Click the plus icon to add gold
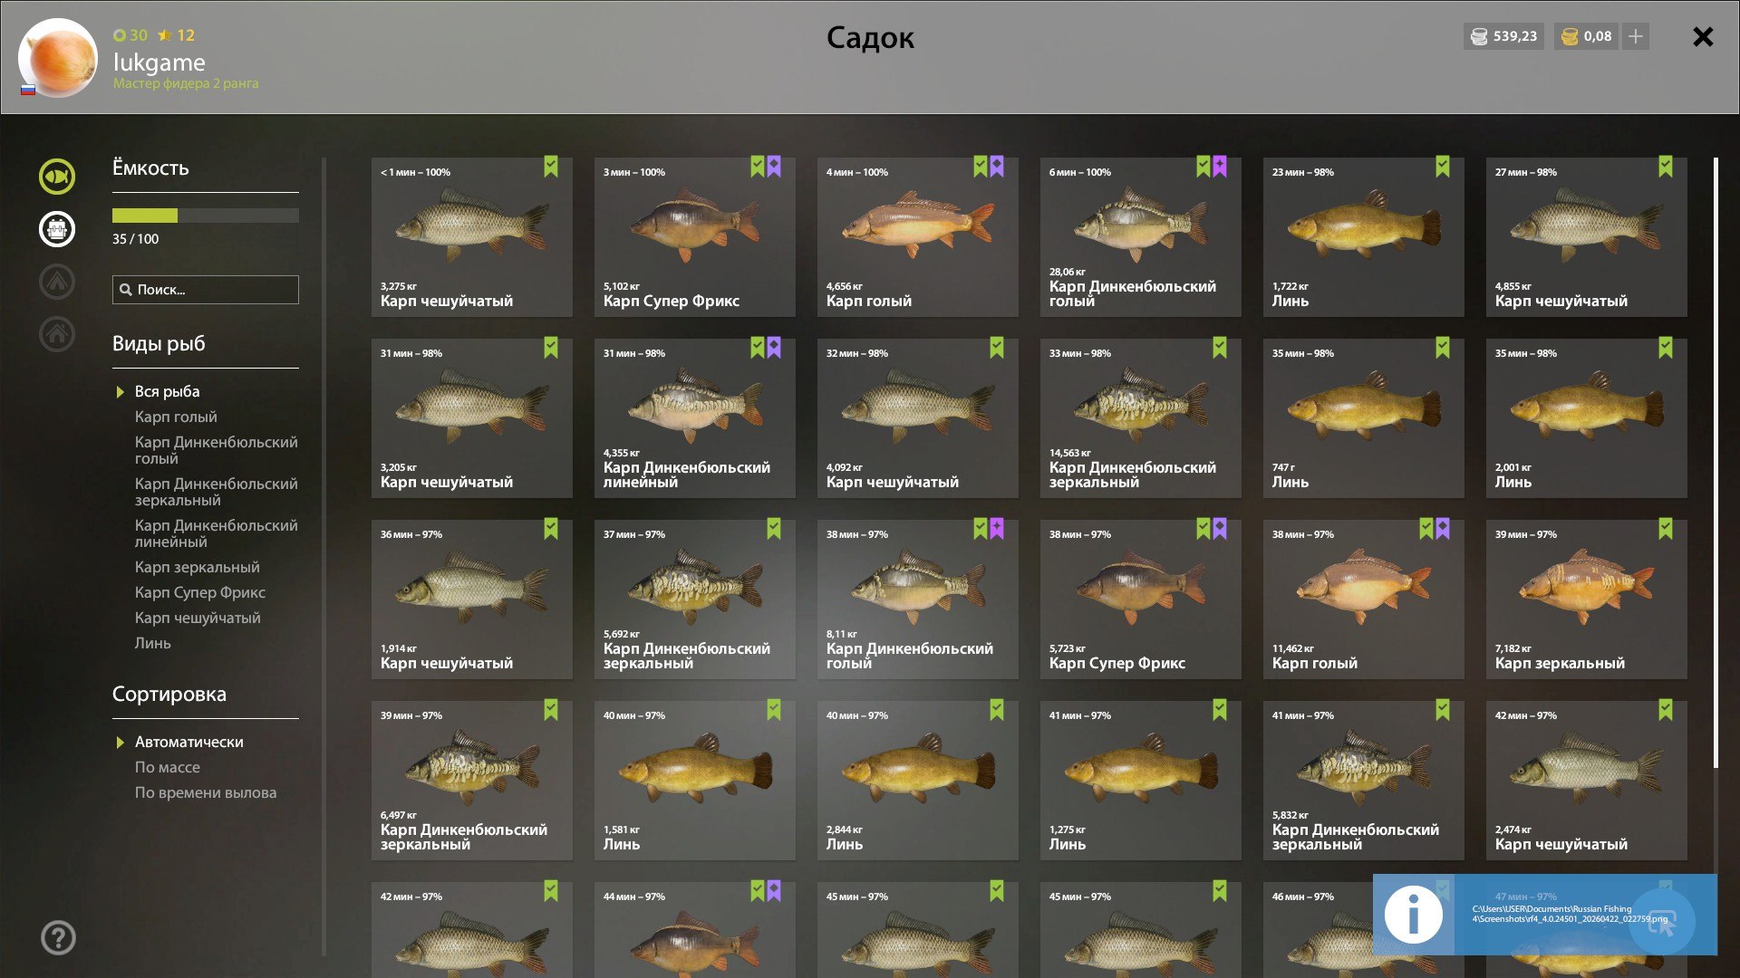The height and width of the screenshot is (978, 1740). pos(1635,36)
